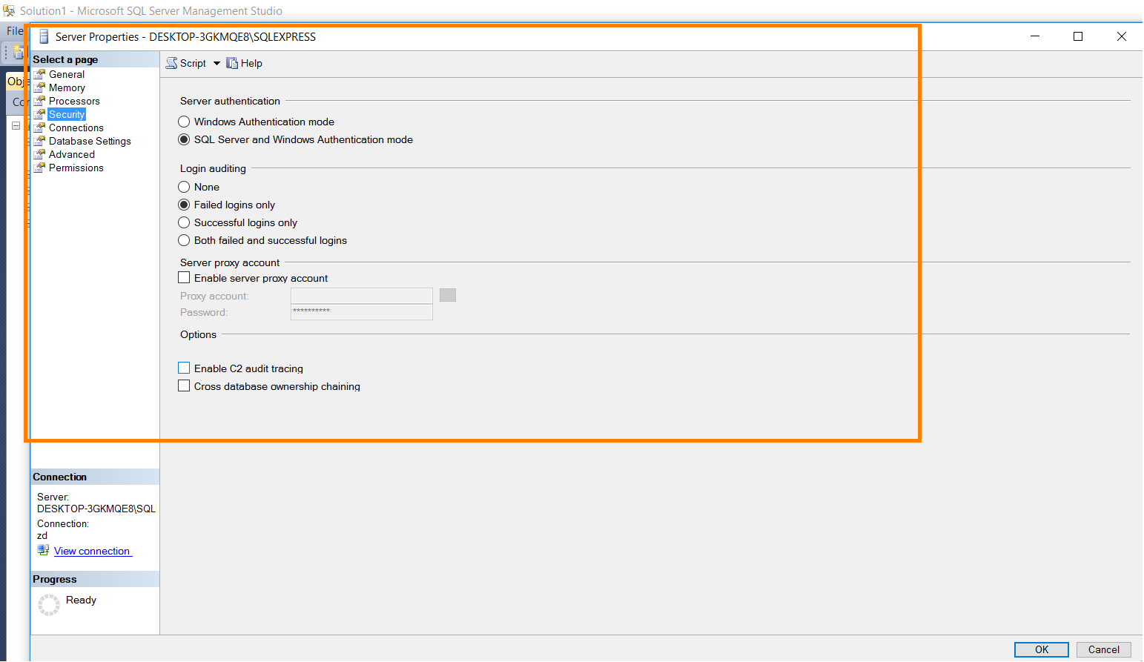Click the Help book icon
Image resolution: width=1144 pixels, height=662 pixels.
coord(232,63)
